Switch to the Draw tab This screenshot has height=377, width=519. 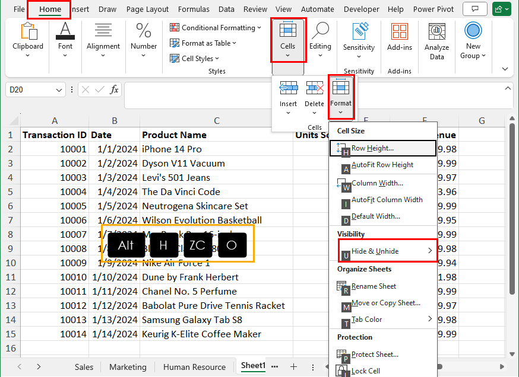pyautogui.click(x=107, y=9)
